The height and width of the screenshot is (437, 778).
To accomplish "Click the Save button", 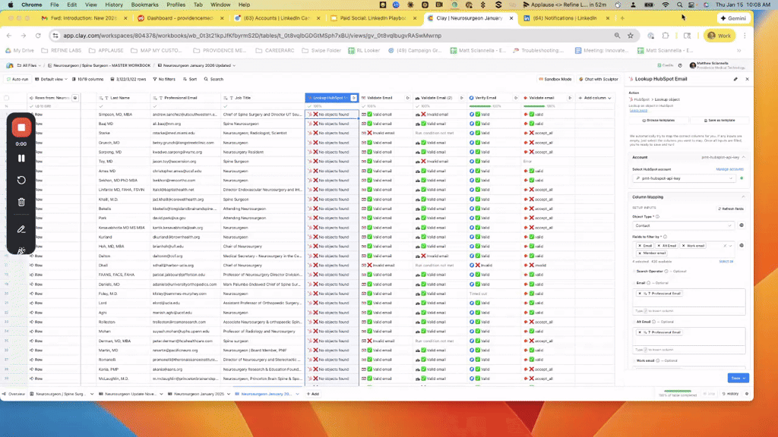I will coord(737,378).
